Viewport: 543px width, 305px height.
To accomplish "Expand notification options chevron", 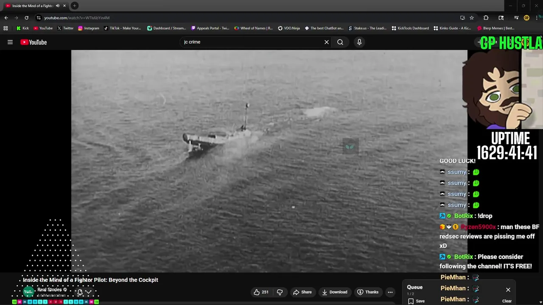I will 89,292.
